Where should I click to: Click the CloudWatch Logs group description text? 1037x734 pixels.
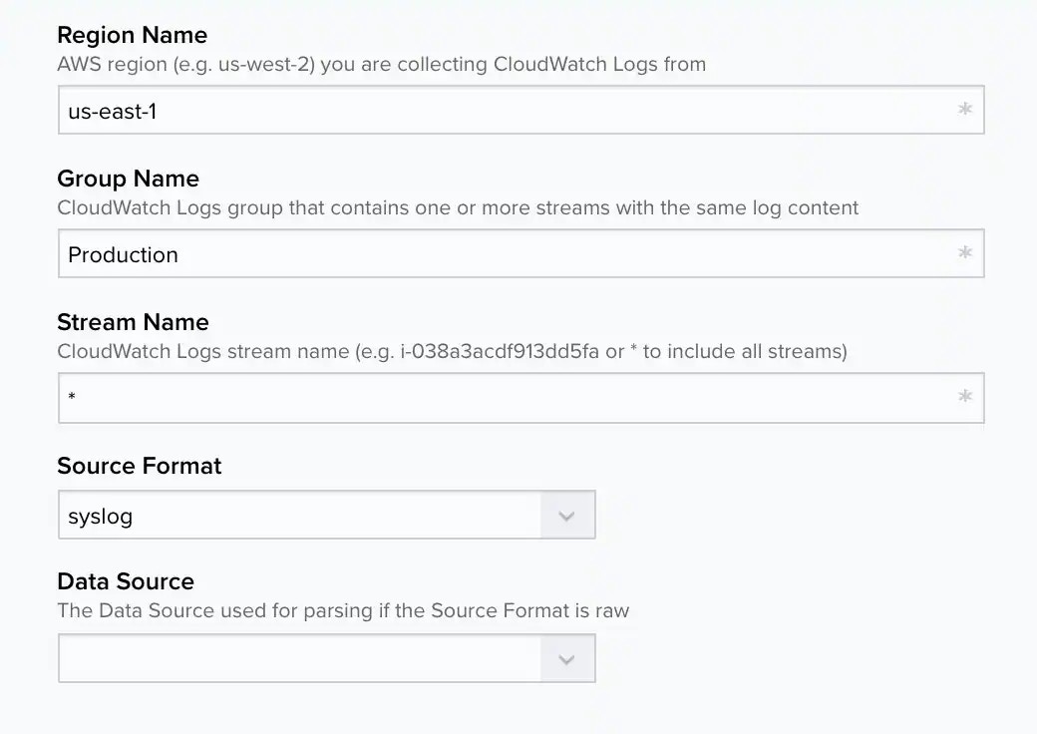pyautogui.click(x=458, y=208)
